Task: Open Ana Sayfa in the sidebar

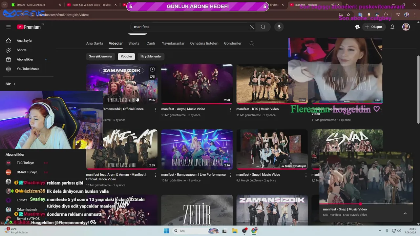Action: pyautogui.click(x=24, y=41)
